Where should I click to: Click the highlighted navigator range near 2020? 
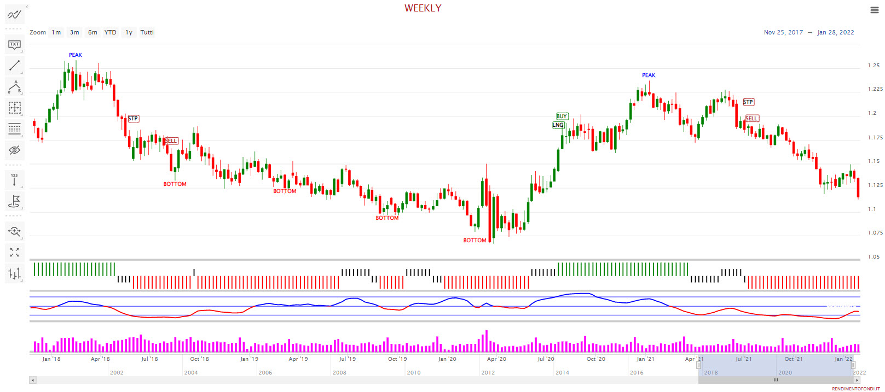tap(776, 365)
